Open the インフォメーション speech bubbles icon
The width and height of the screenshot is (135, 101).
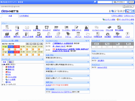[97, 27]
